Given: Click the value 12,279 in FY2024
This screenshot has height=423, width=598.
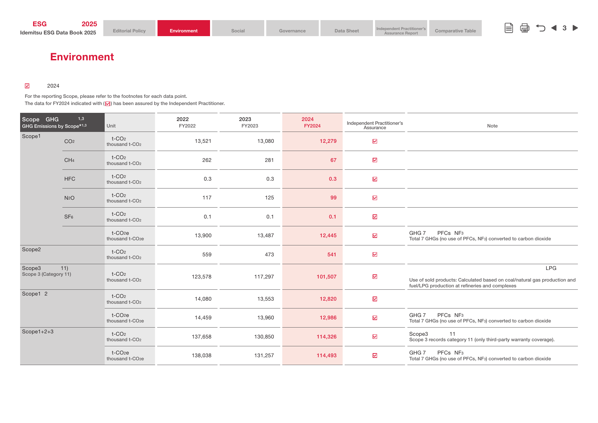Looking at the screenshot, I should [328, 141].
